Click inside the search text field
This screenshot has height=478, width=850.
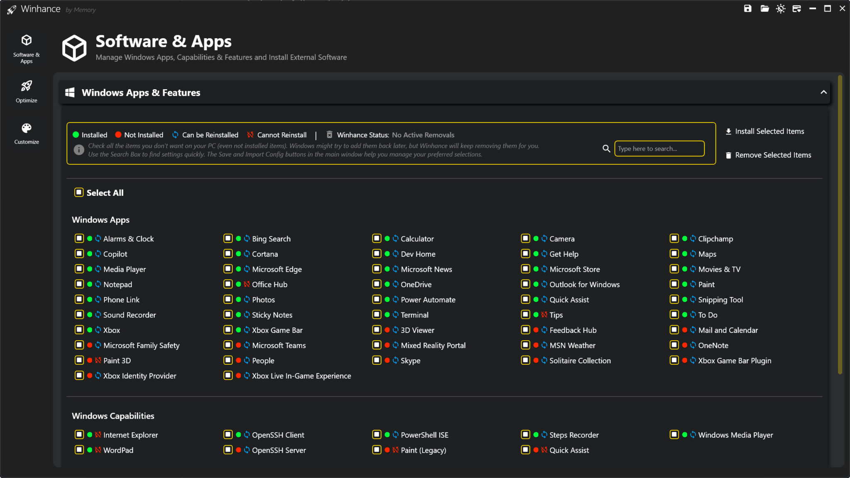tap(659, 149)
